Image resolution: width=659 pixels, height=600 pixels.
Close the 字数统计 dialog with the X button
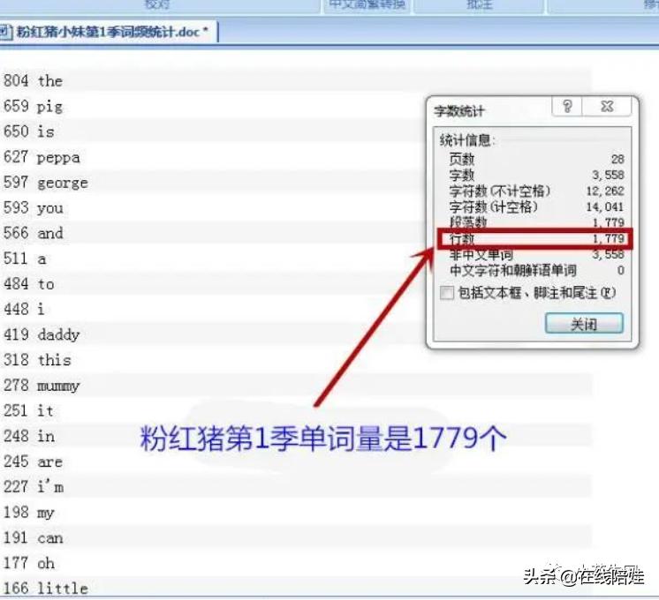[x=607, y=107]
